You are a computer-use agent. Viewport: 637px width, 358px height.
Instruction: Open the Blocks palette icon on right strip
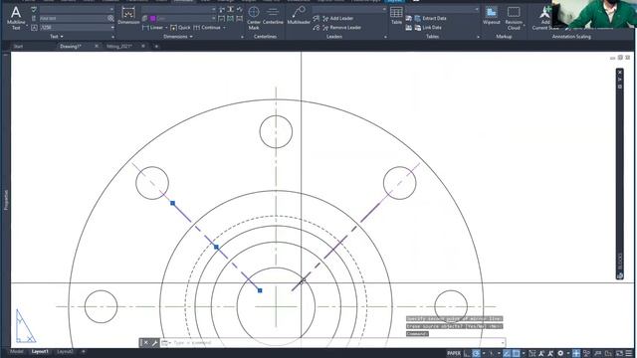coord(620,275)
